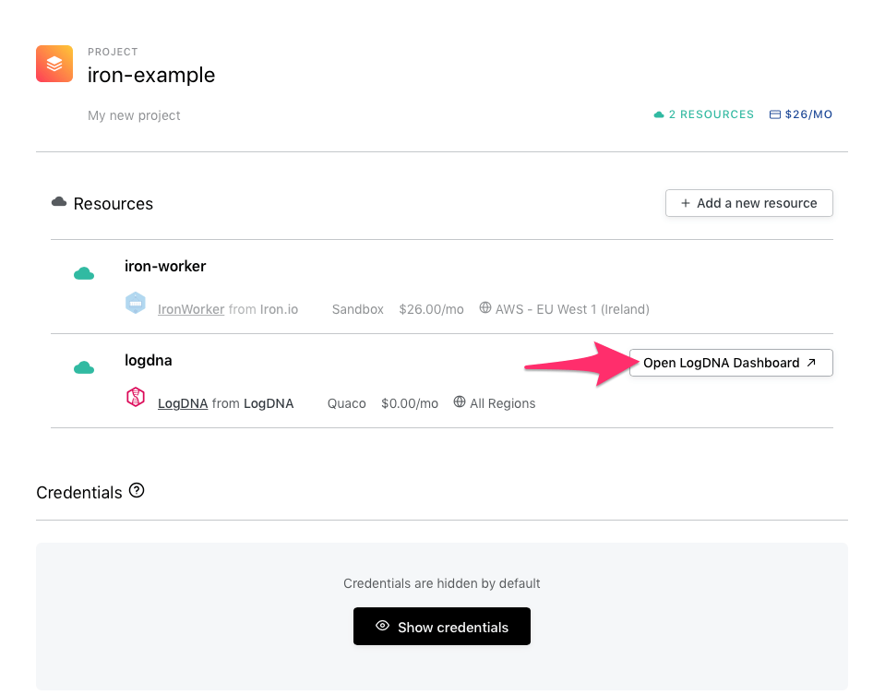Click the globe icon next to AWS region
885x695 pixels.
click(x=484, y=307)
